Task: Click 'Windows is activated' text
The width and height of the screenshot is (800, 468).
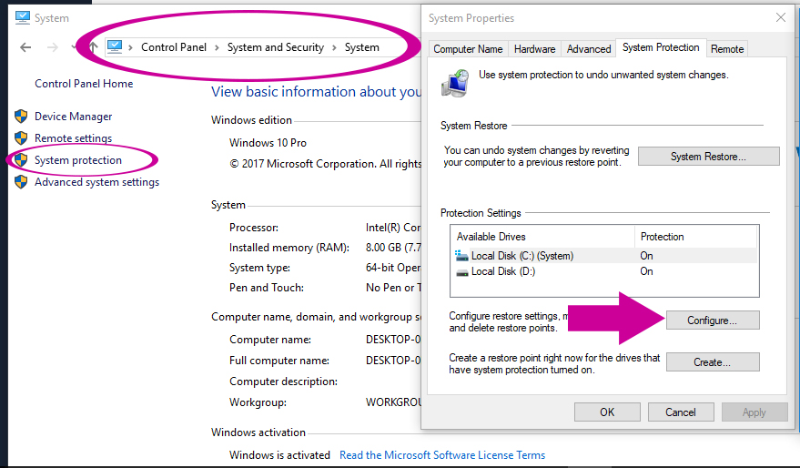Action: click(279, 455)
